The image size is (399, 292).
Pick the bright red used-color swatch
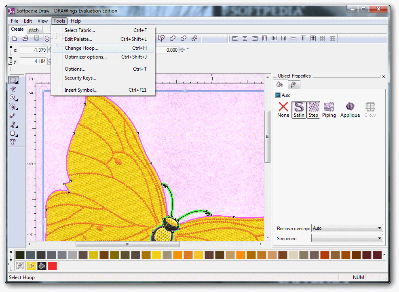(x=53, y=266)
